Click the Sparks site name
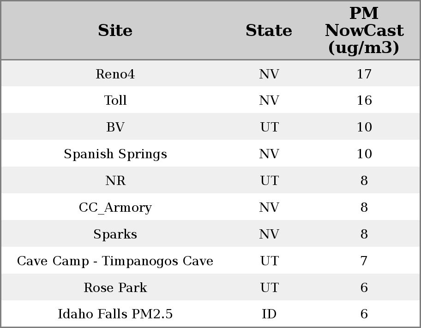Image resolution: width=421 pixels, height=328 pixels. 115,234
